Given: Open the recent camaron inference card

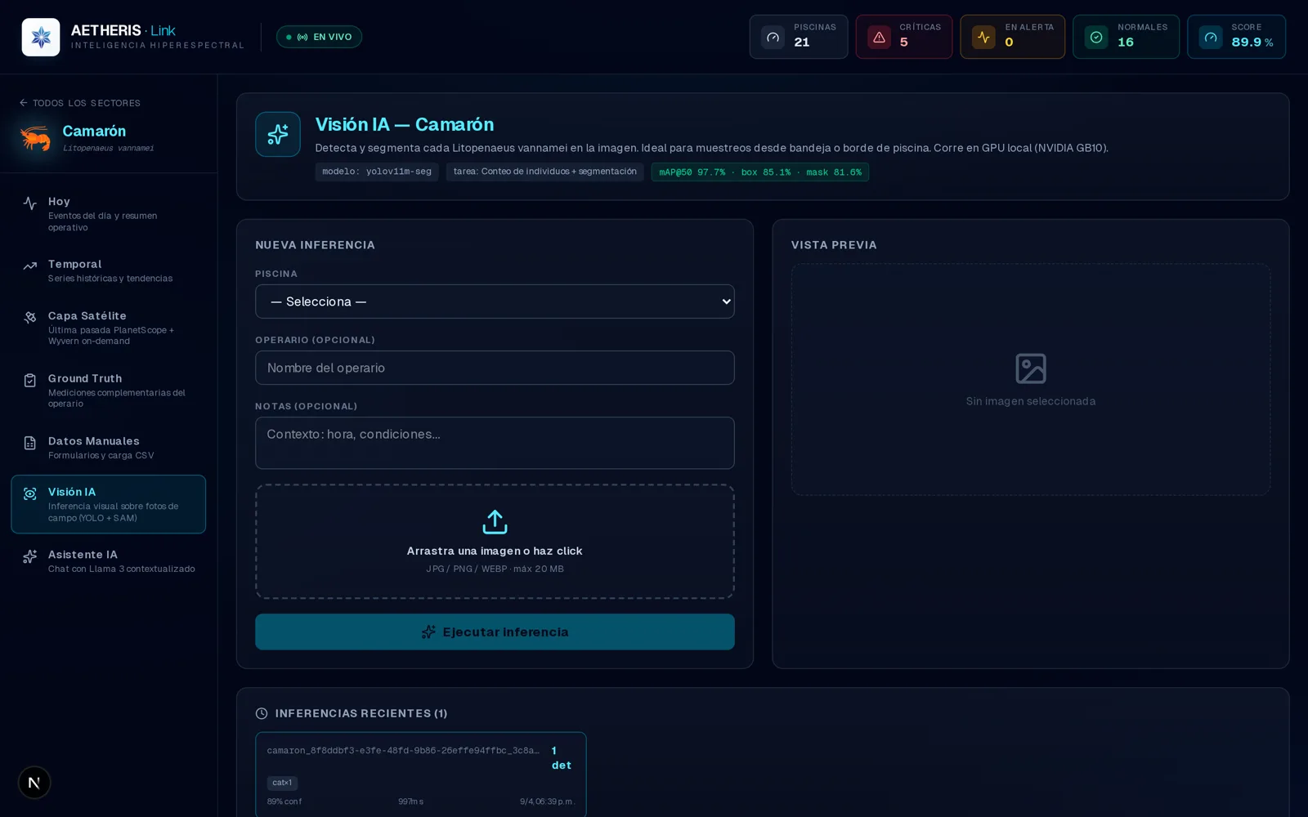Looking at the screenshot, I should click(421, 774).
